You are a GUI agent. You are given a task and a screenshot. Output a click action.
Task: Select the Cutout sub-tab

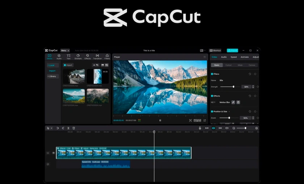coord(228,65)
